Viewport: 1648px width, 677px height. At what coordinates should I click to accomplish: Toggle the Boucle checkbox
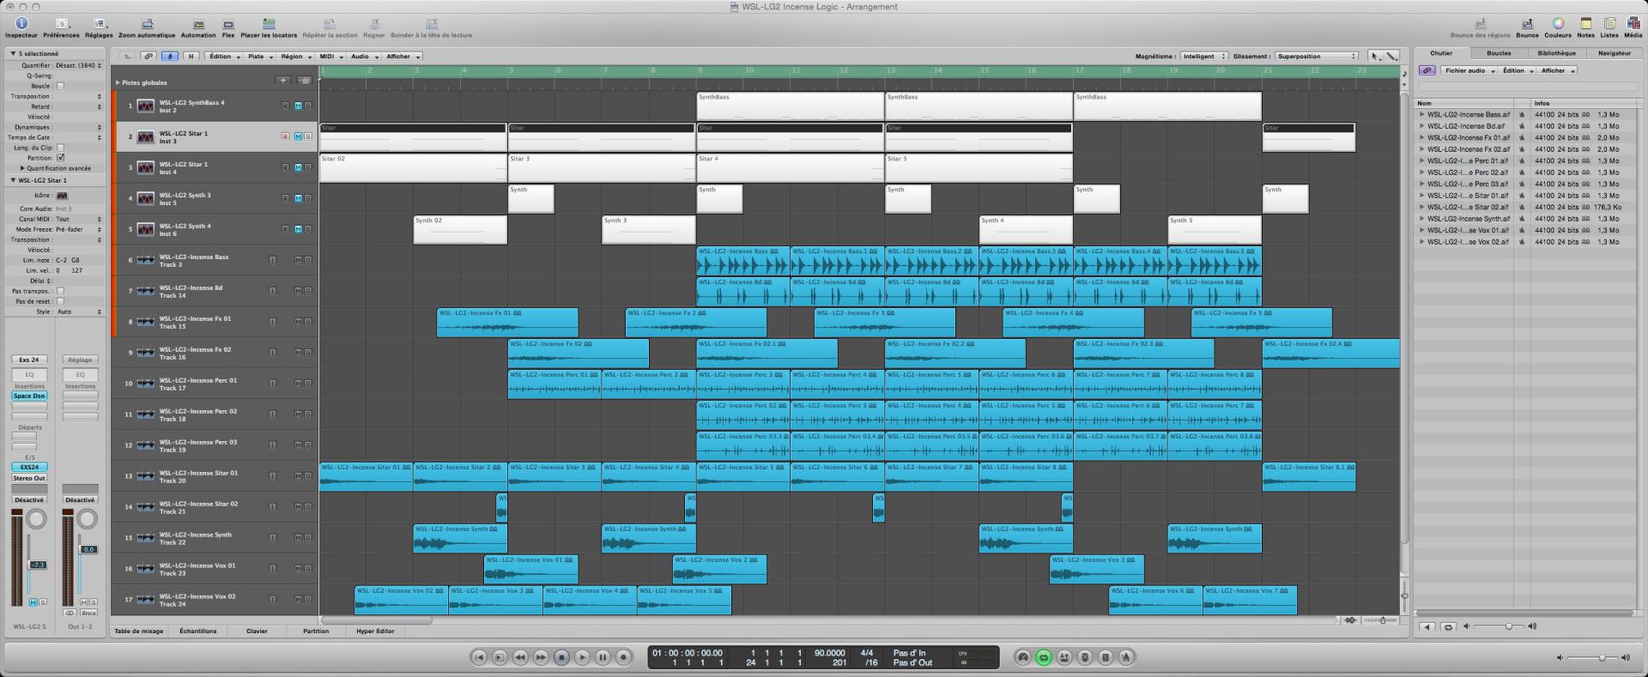[60, 86]
